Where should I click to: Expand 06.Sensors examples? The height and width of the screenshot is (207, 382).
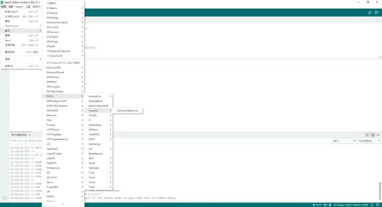pyautogui.click(x=63, y=32)
